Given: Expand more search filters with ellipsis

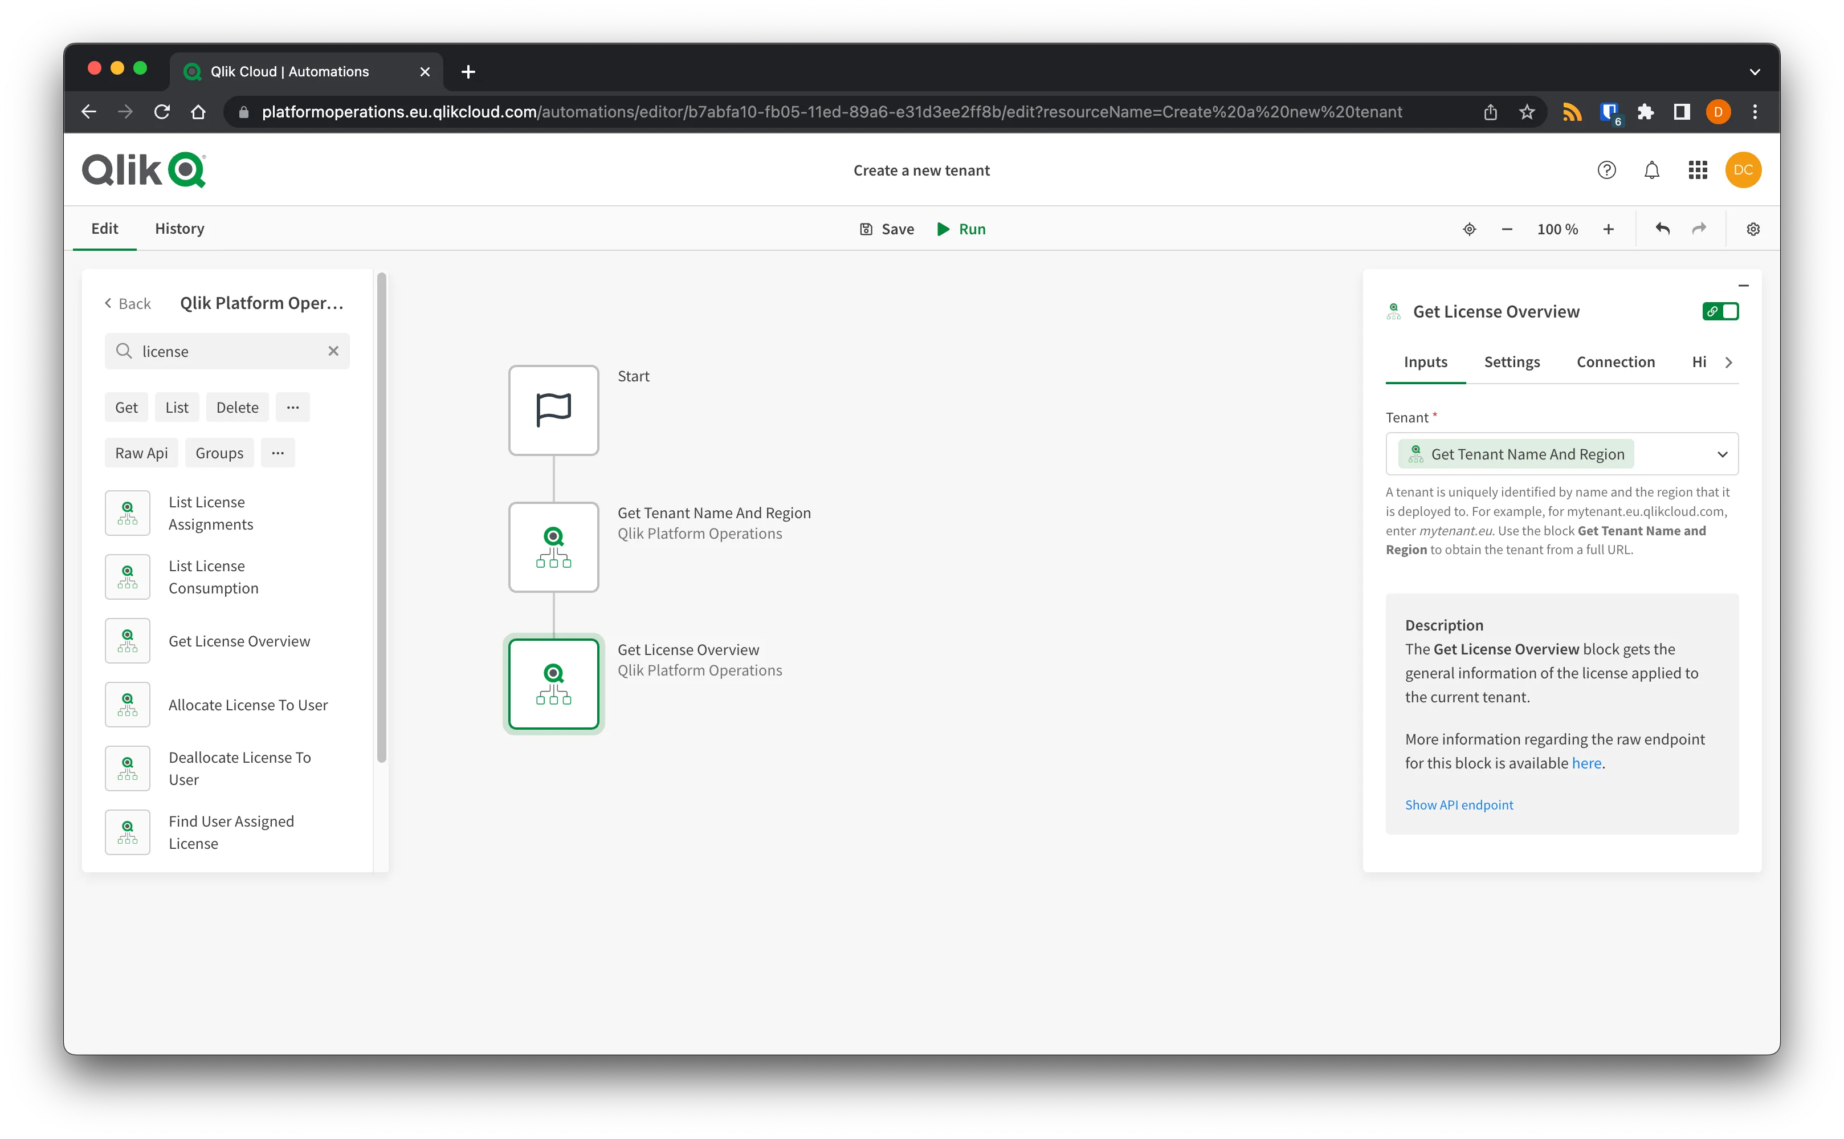Looking at the screenshot, I should pos(293,407).
